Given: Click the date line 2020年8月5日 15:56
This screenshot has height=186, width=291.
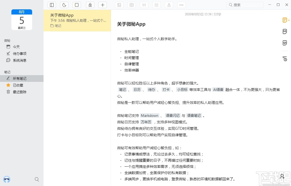Looking at the screenshot, I should pyautogui.click(x=198, y=14).
